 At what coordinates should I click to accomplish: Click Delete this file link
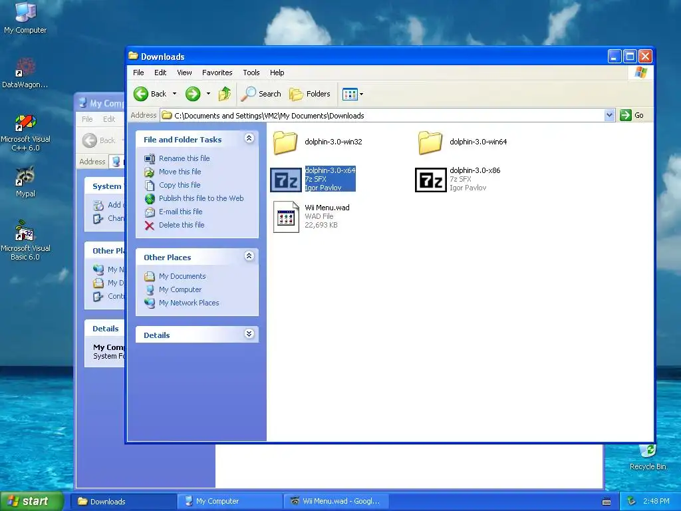click(182, 225)
